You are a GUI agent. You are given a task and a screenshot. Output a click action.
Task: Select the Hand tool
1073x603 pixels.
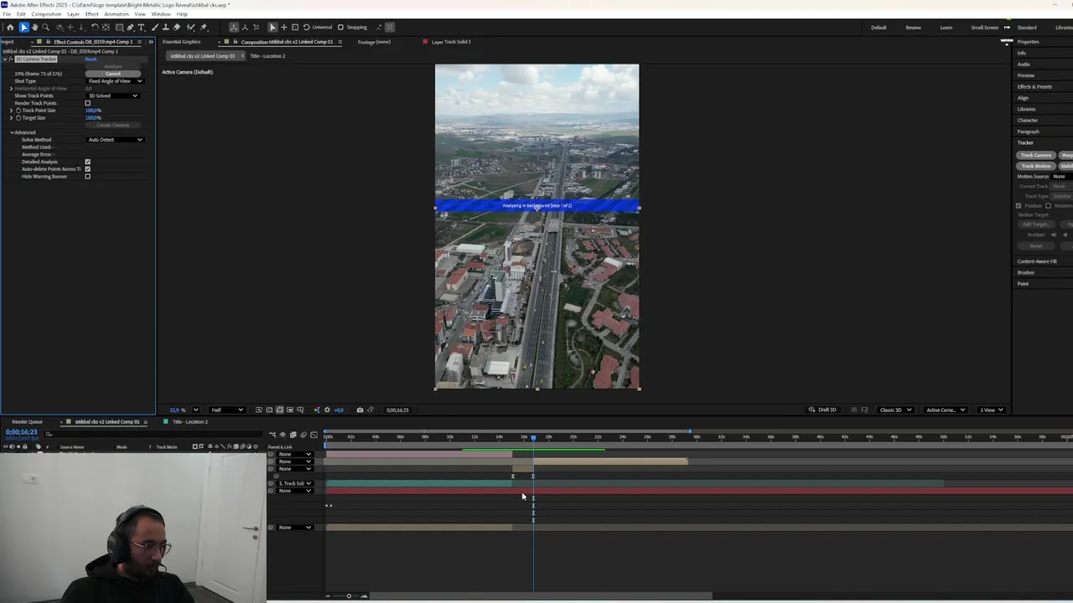click(34, 27)
